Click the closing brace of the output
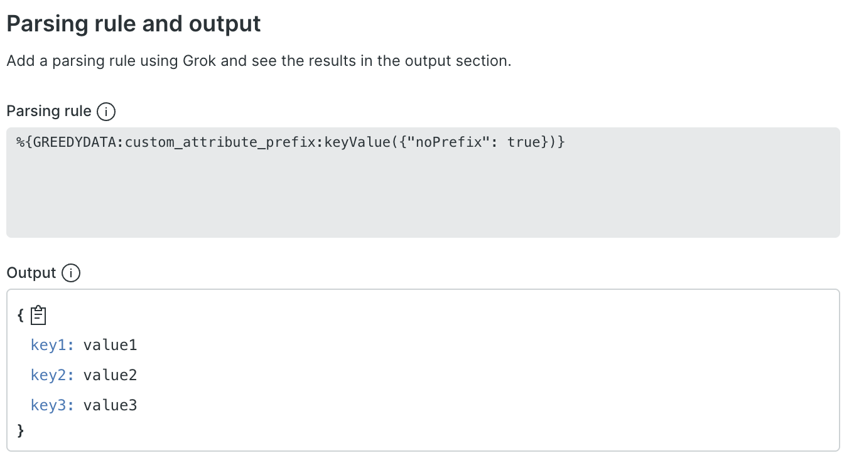 (x=21, y=430)
